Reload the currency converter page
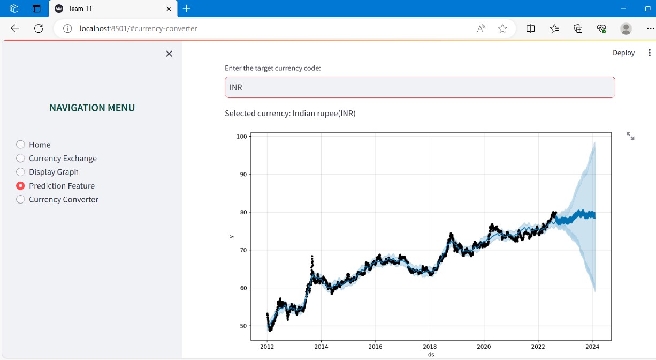656x360 pixels. [x=37, y=28]
